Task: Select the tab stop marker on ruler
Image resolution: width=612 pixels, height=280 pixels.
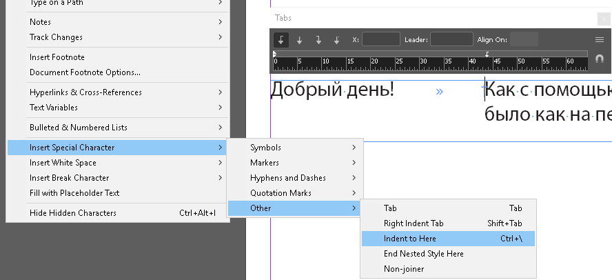Action: pyautogui.click(x=487, y=54)
